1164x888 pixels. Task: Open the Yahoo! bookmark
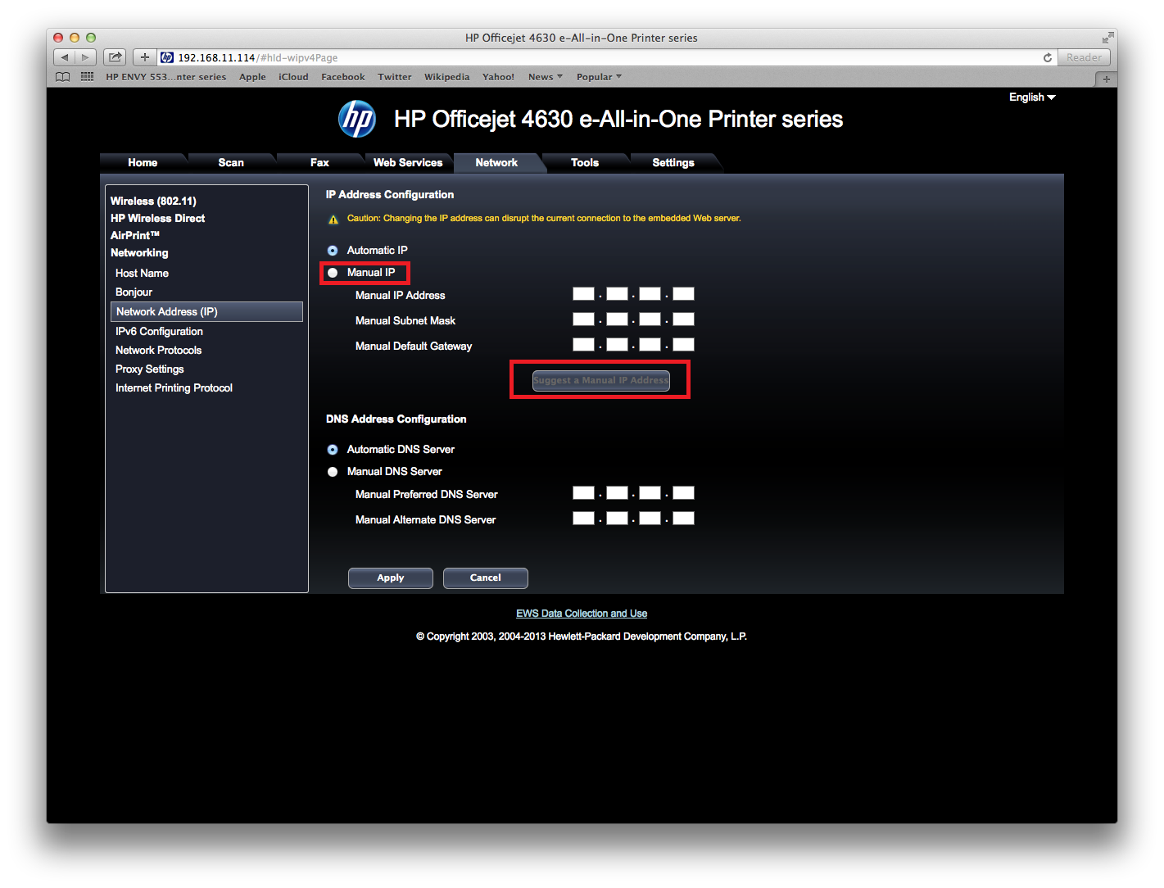point(498,77)
